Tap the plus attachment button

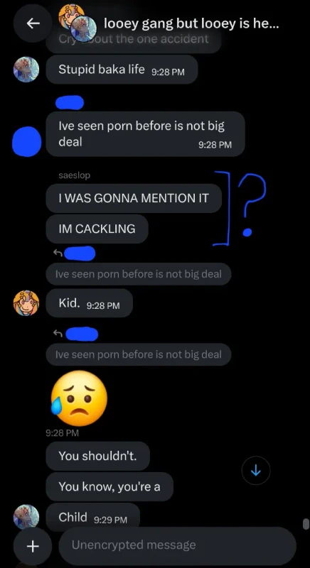[33, 546]
